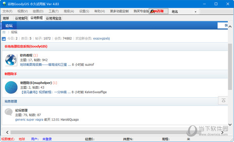Expand the 地名 dropdown arrow
The height and width of the screenshot is (142, 234).
(195, 12)
